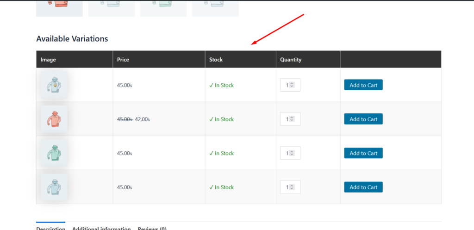This screenshot has width=474, height=230.
Task: Open the Additional information tab
Action: pos(101,228)
